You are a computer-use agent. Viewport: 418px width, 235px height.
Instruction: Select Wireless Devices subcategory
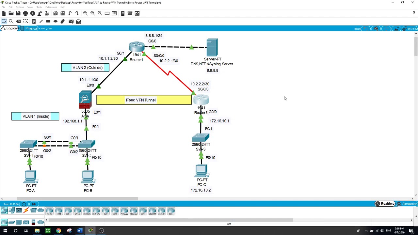pyautogui.click(x=26, y=222)
